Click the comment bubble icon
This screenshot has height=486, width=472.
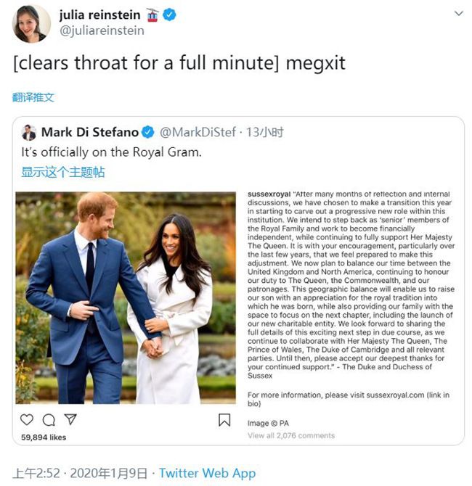pyautogui.click(x=49, y=420)
